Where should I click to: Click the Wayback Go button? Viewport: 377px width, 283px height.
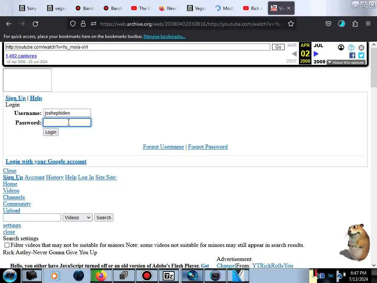pyautogui.click(x=278, y=47)
